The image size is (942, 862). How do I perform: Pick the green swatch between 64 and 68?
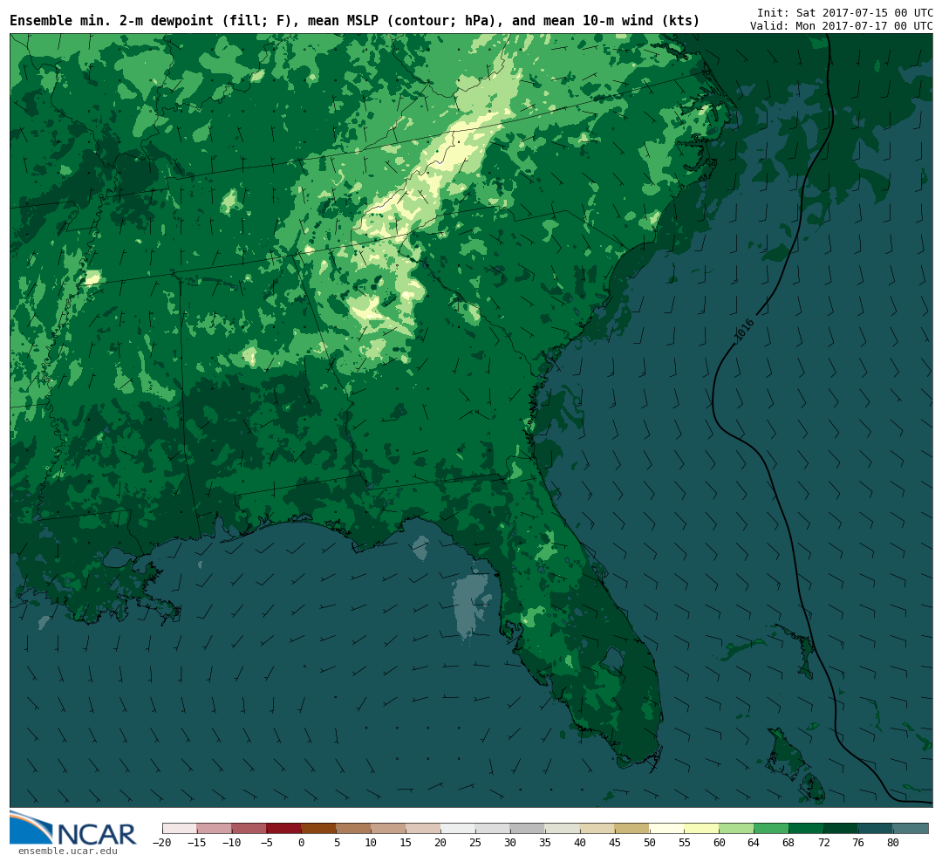click(x=772, y=828)
